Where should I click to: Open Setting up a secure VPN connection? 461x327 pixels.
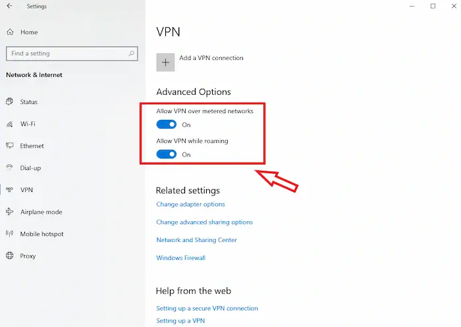[x=207, y=308]
